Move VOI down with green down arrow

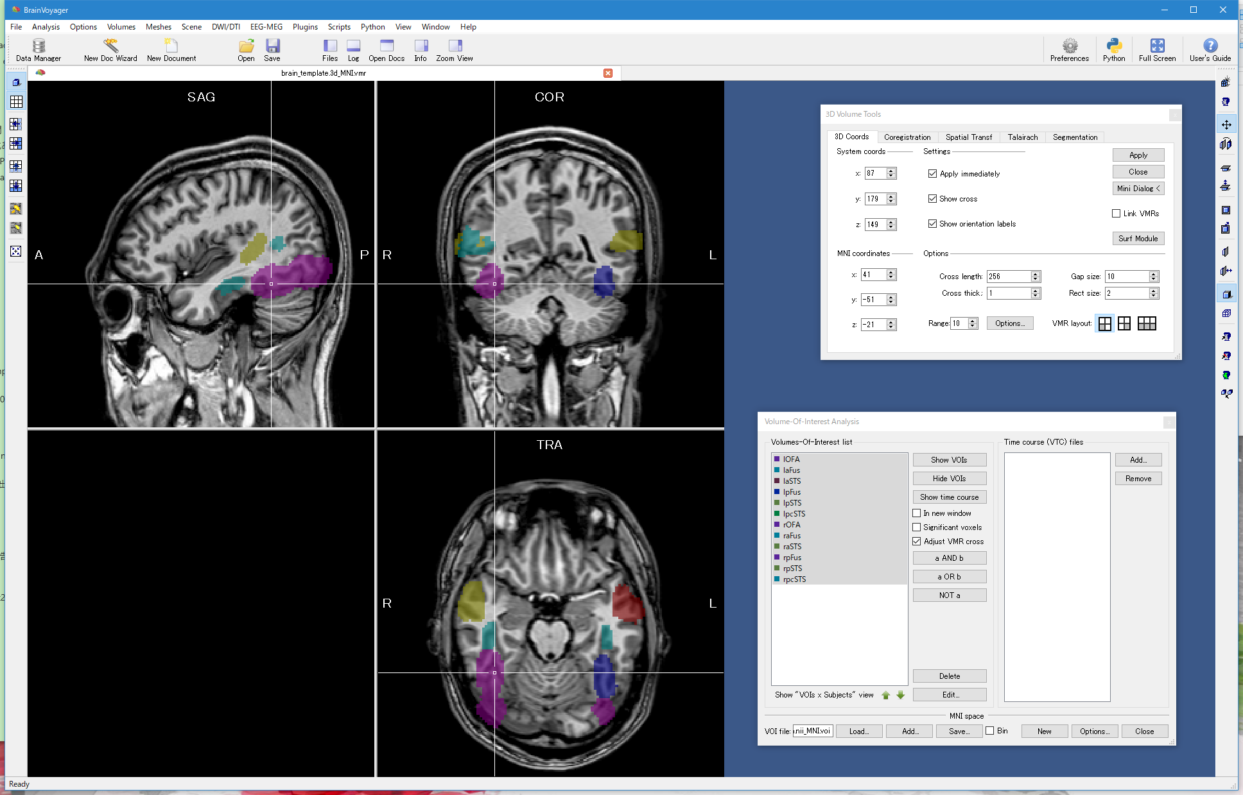pyautogui.click(x=901, y=695)
